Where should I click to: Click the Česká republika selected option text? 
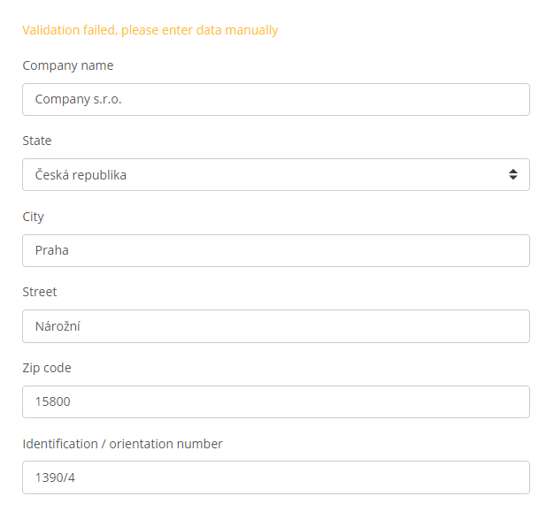coord(81,175)
